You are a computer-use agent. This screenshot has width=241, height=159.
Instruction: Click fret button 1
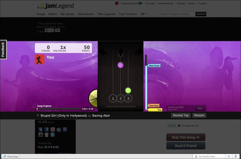[113, 99]
